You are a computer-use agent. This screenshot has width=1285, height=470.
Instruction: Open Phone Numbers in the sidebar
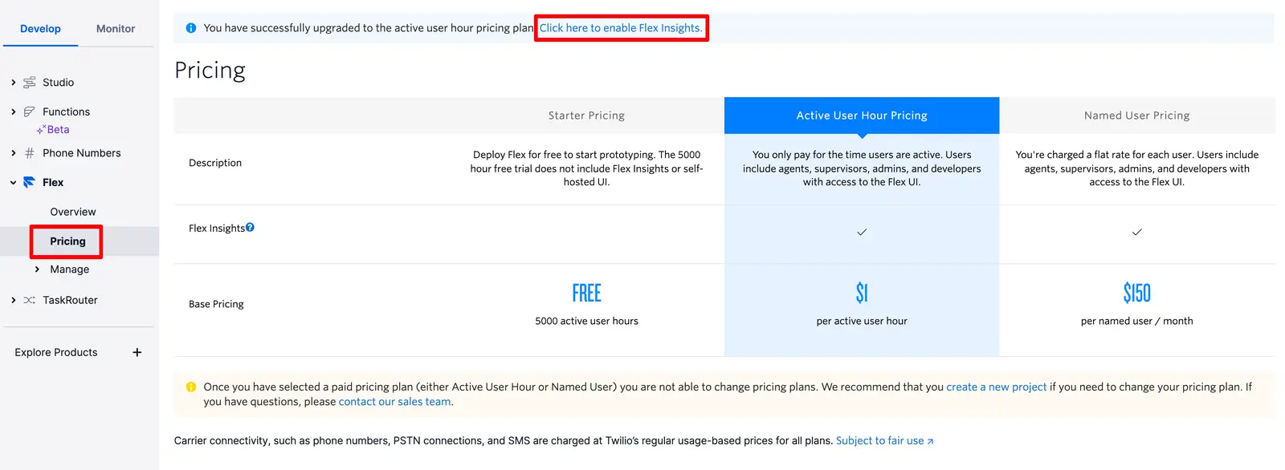pos(81,153)
